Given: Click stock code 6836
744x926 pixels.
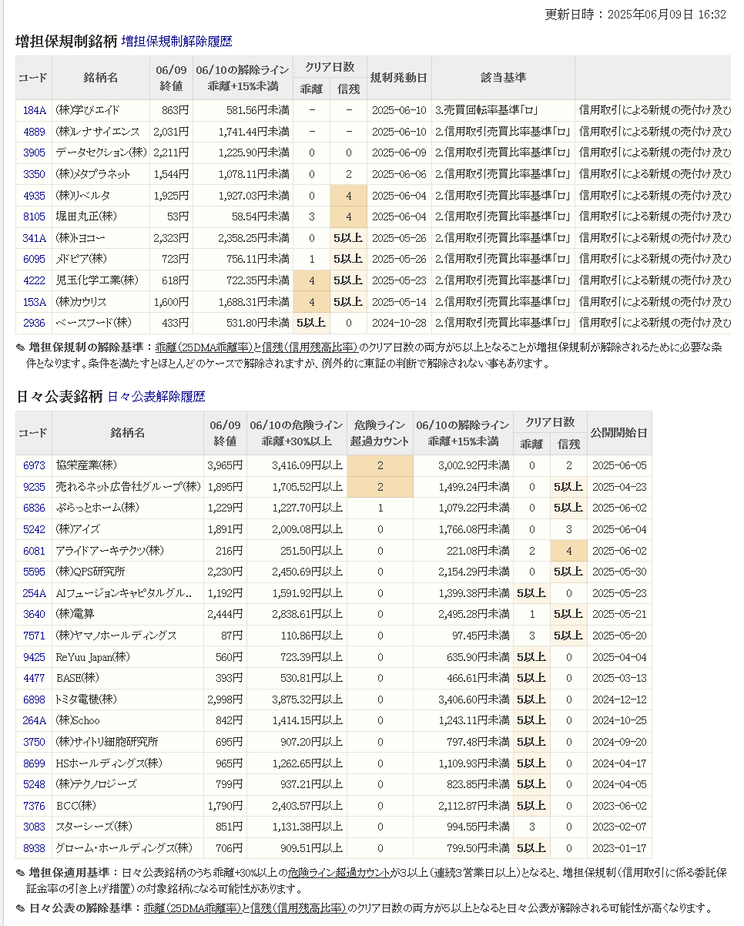Looking at the screenshot, I should [x=34, y=508].
